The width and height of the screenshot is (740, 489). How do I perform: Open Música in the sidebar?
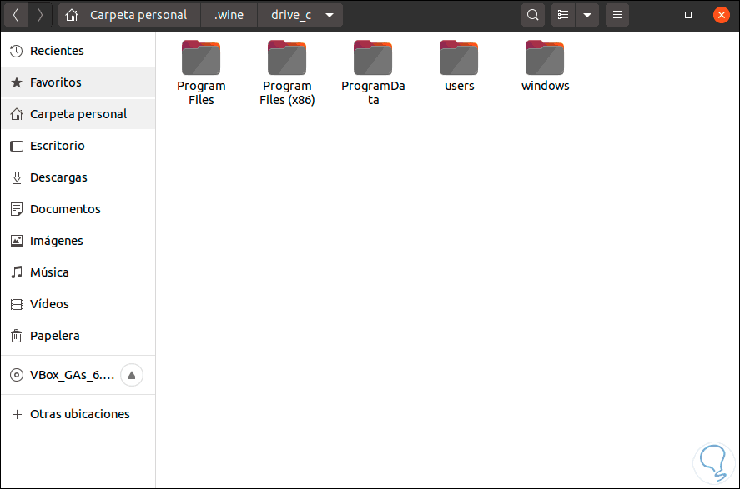tap(78, 272)
